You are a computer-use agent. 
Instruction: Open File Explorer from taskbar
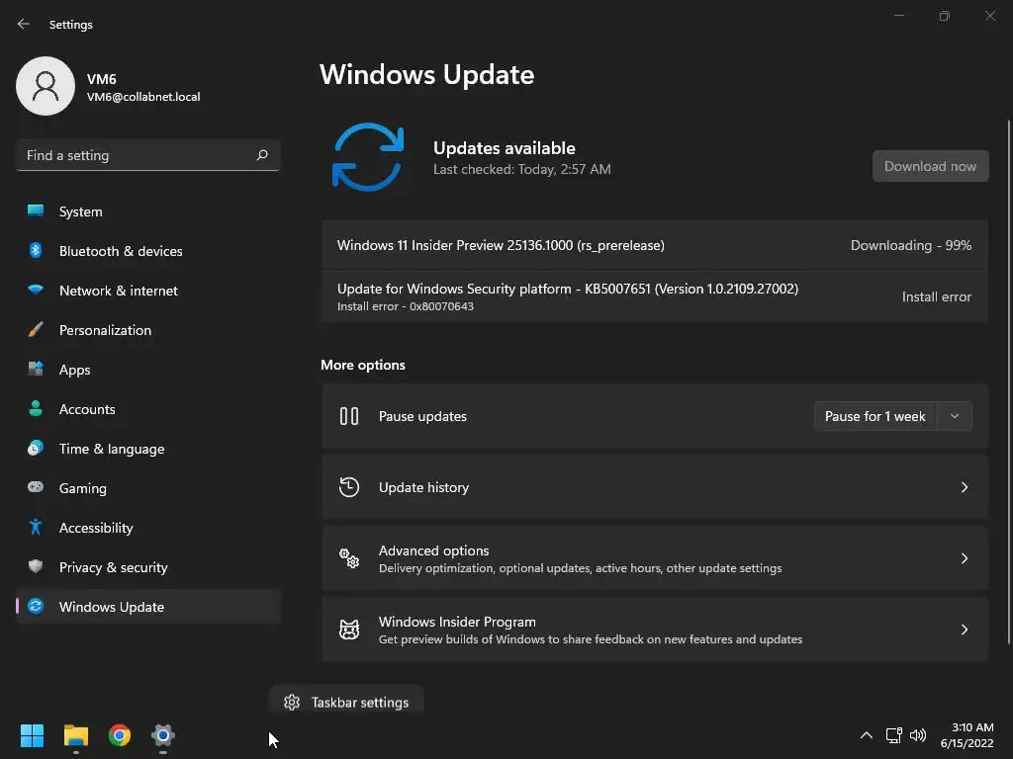75,735
